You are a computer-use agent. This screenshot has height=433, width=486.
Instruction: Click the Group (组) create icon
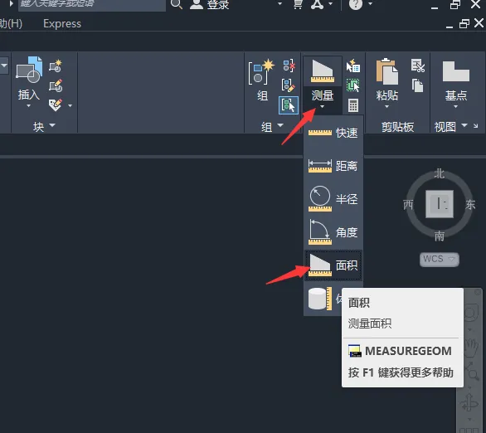(261, 72)
